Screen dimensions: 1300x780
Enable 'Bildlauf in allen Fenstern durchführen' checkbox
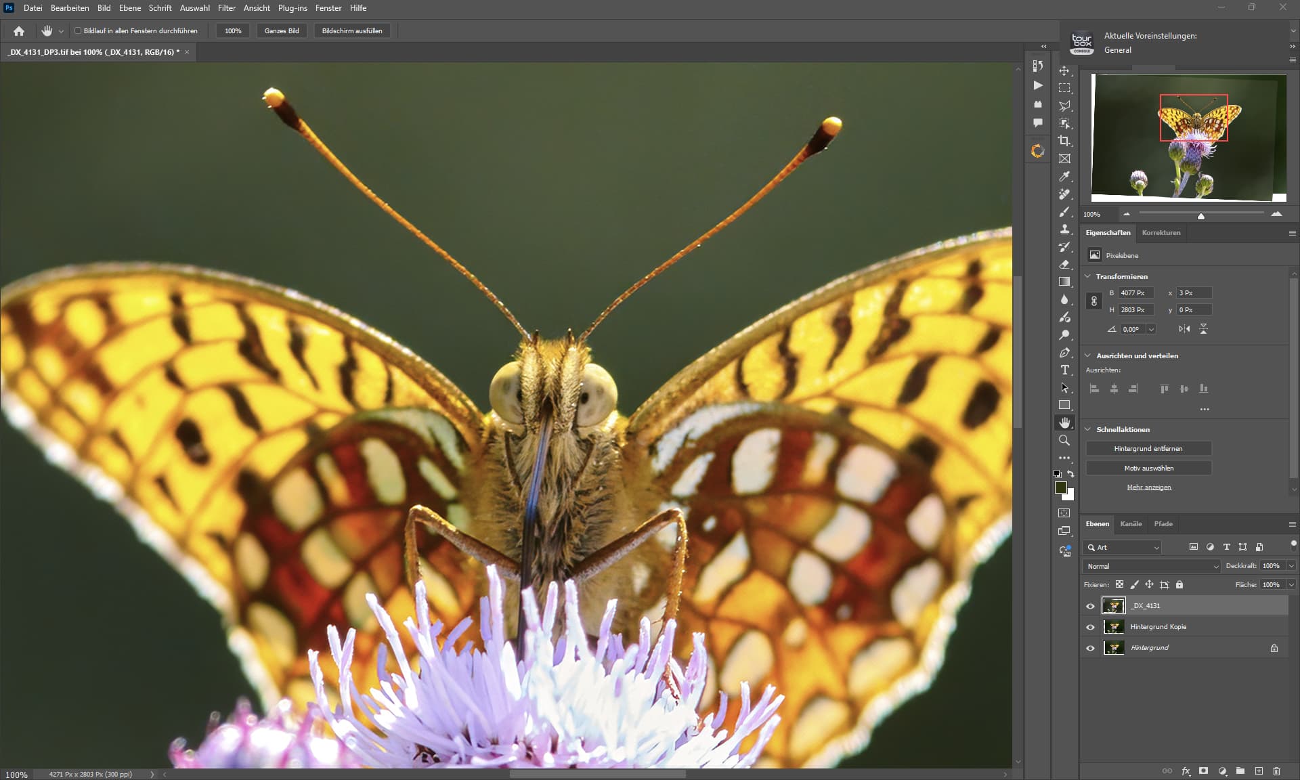(x=78, y=30)
